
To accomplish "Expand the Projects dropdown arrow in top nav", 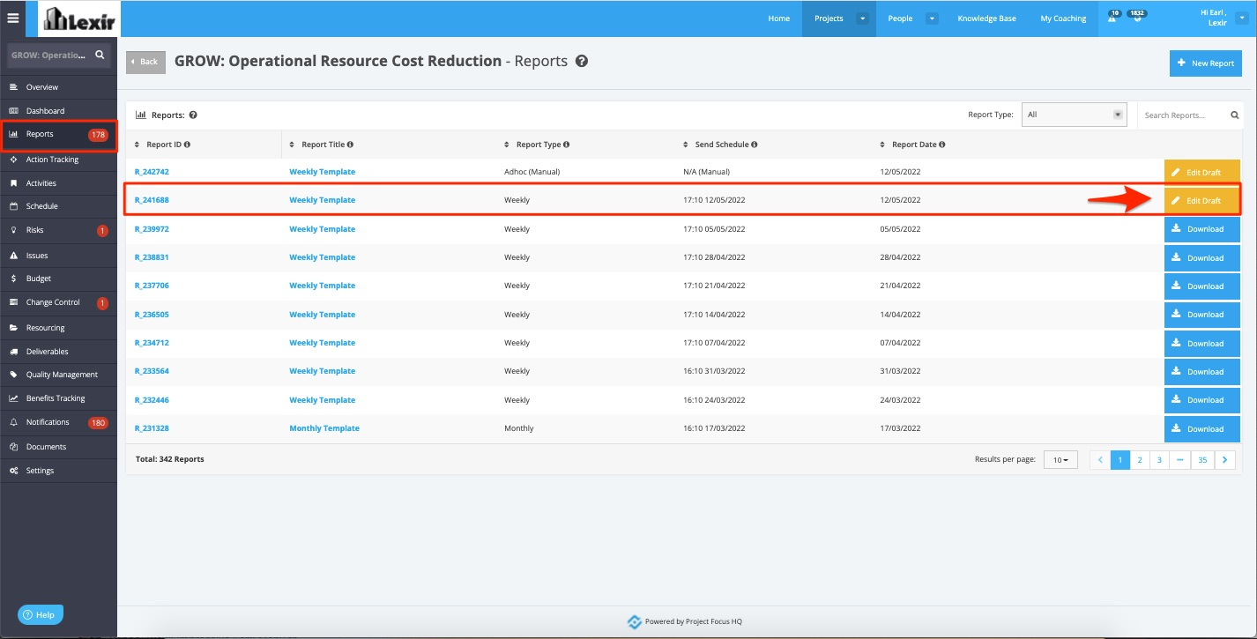I will [x=863, y=19].
